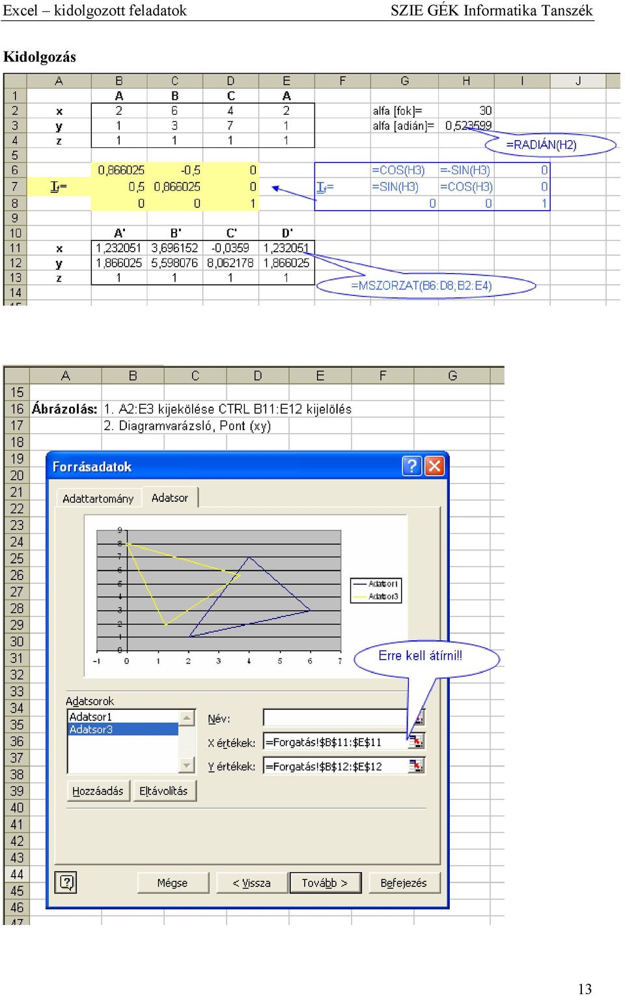Image resolution: width=625 pixels, height=996 pixels.
Task: Click the text '2. Diagramvarázsló, Pont (xy)'
Action: [x=187, y=426]
